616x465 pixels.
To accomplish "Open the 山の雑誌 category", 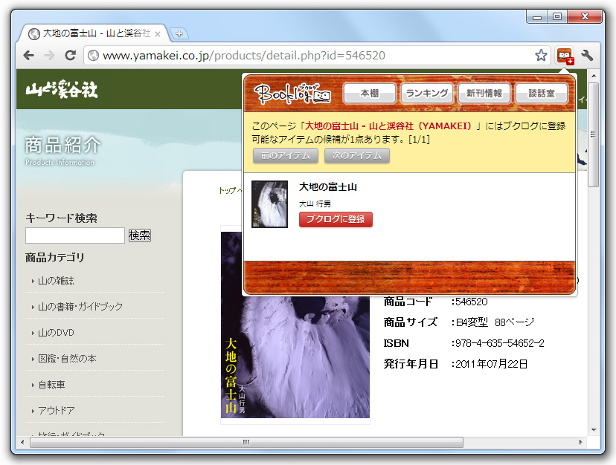I will [x=56, y=281].
